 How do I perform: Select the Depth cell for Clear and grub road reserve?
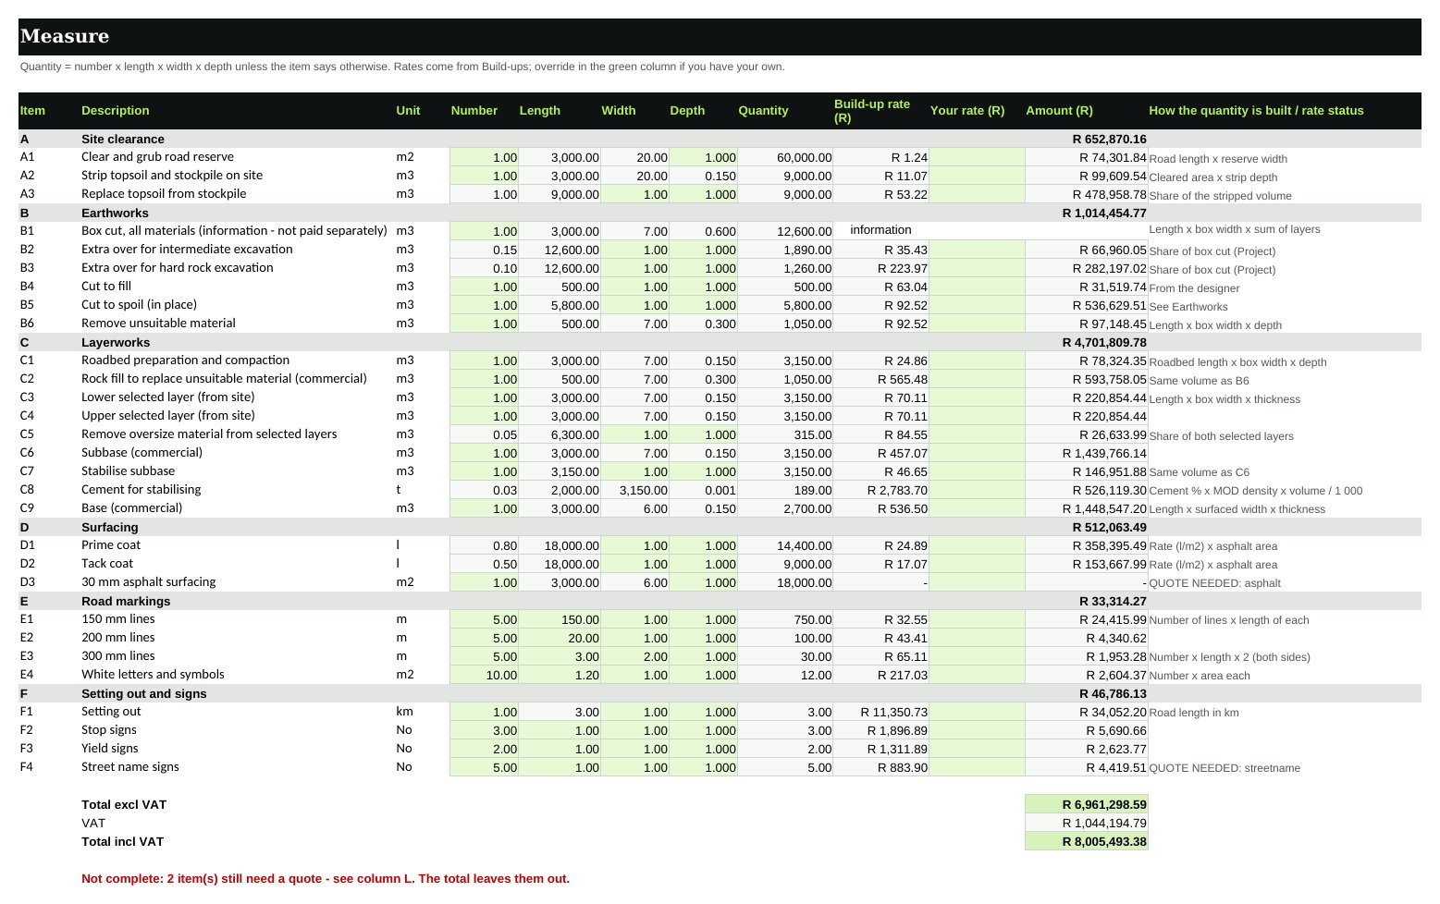pos(704,157)
